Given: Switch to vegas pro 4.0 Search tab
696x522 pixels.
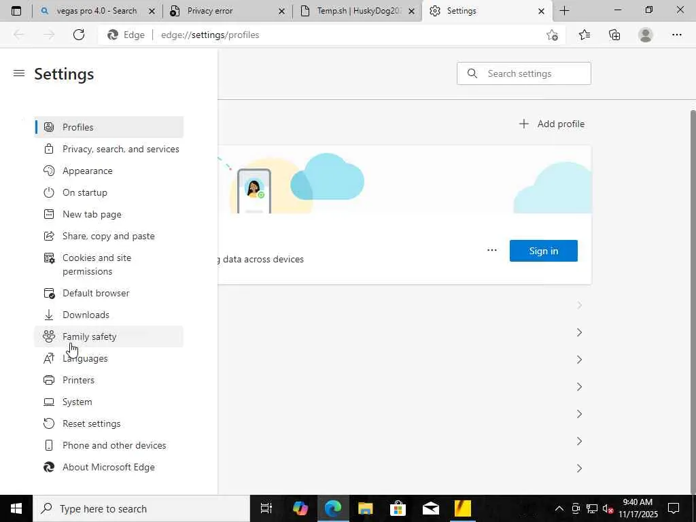Looking at the screenshot, I should 97,11.
